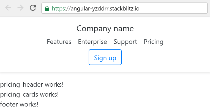This screenshot has width=210, height=109.
Task: Open site security info via green padlock
Action: tap(47, 8)
